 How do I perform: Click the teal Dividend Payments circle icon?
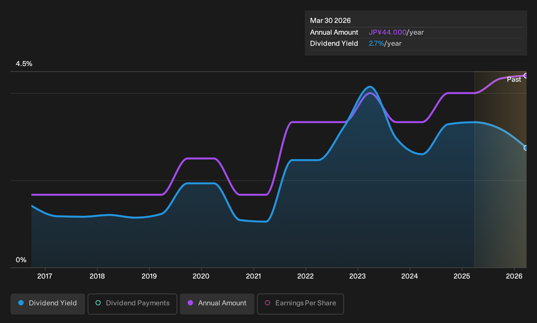tap(98, 303)
